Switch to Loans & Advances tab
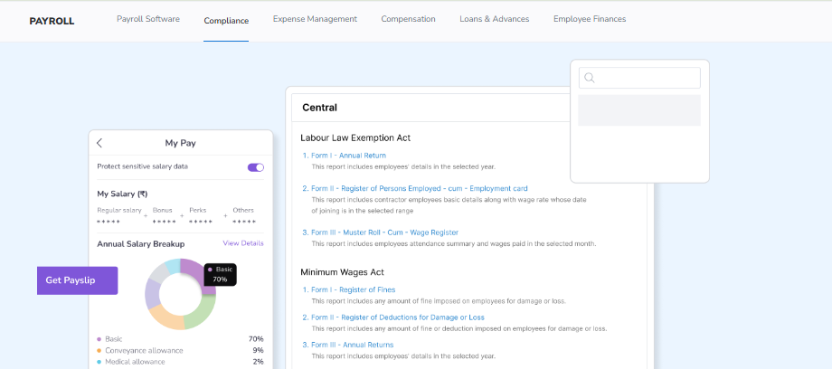This screenshot has width=832, height=379. tap(494, 19)
